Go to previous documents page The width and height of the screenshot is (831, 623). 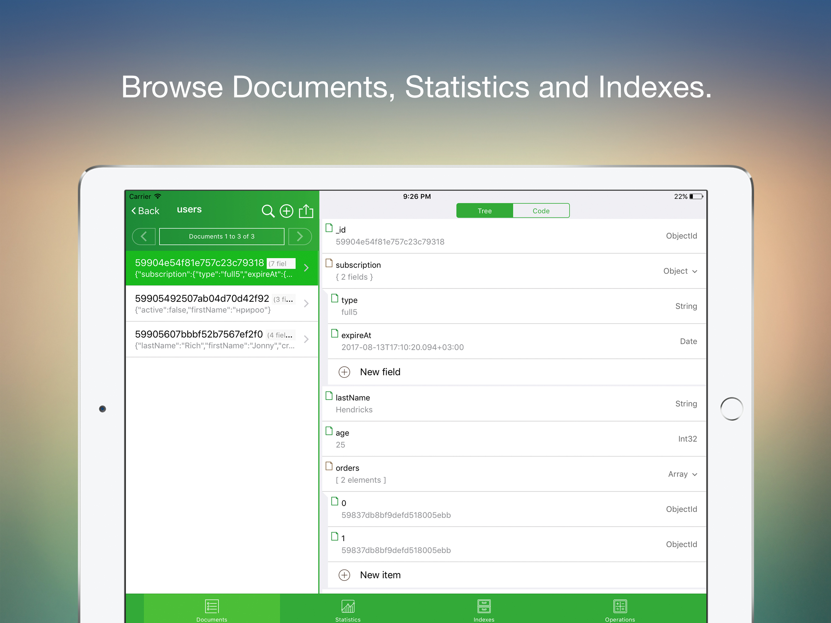pyautogui.click(x=144, y=236)
